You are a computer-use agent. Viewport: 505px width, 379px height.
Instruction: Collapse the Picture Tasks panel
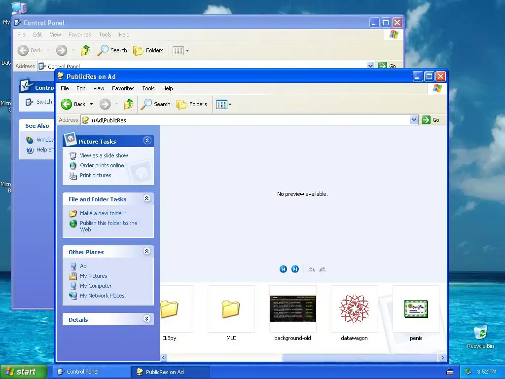click(147, 141)
